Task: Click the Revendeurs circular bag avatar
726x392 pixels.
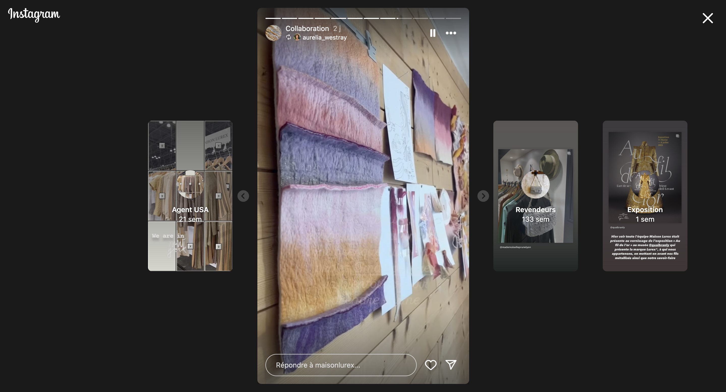Action: [x=535, y=184]
